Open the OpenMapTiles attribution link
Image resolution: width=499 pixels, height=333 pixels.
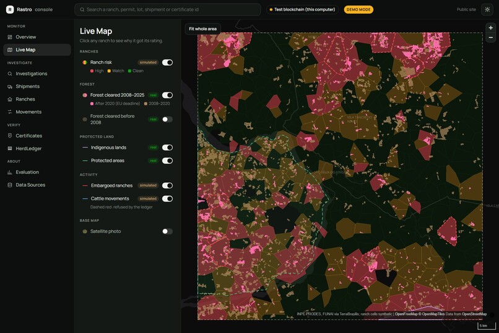click(433, 314)
